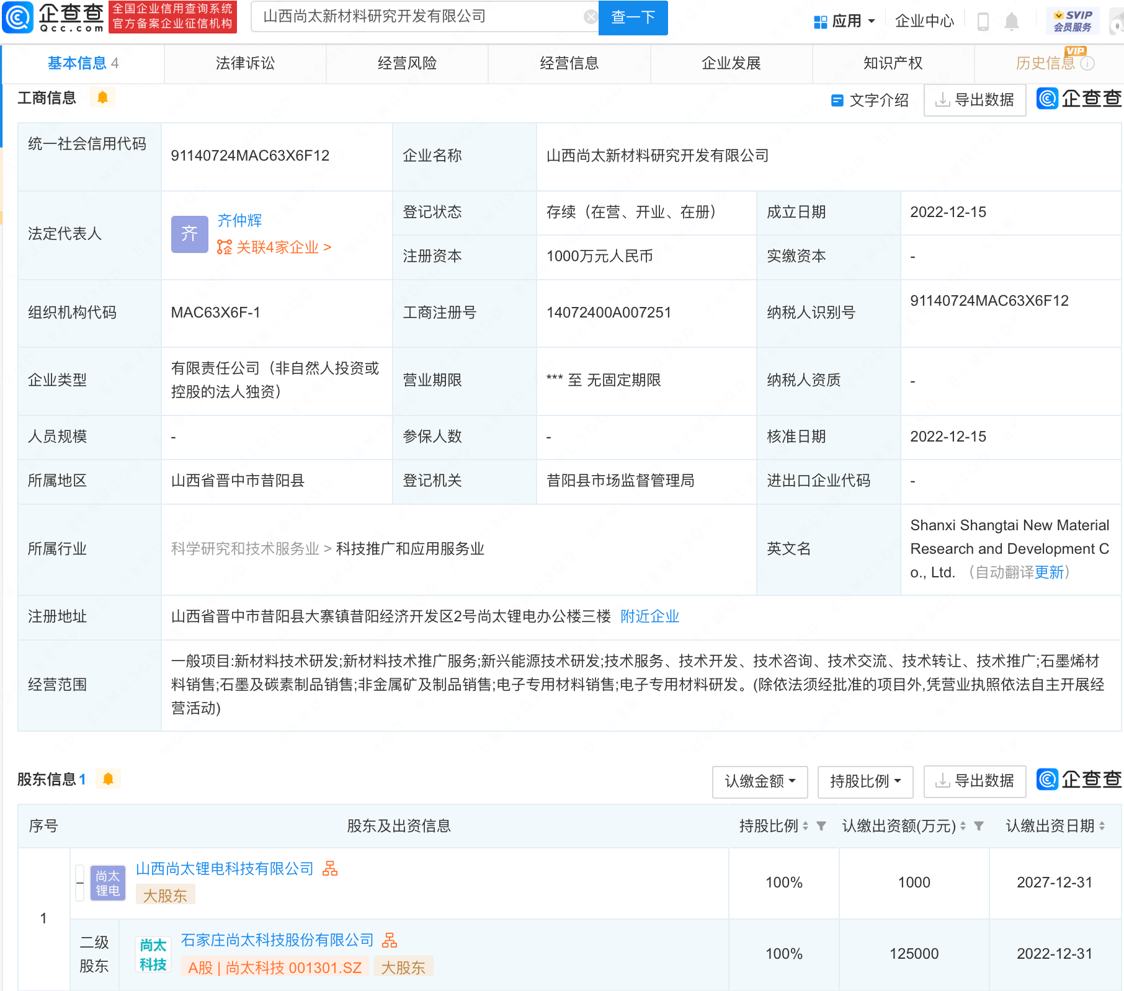
Task: Open the 认缴金额 dropdown
Action: click(x=759, y=782)
